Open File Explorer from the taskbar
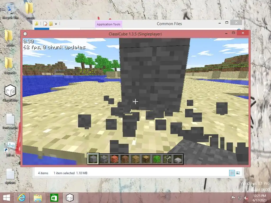This screenshot has width=271, height=203. (x=38, y=198)
